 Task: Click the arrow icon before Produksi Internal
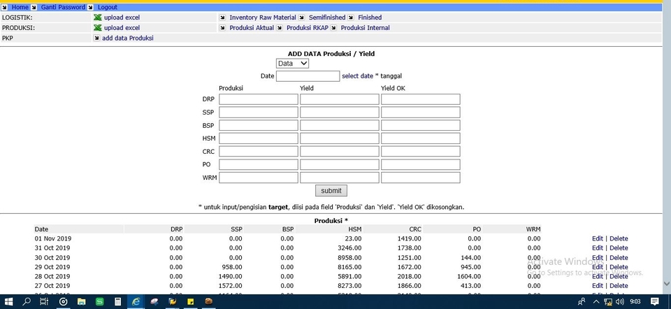[x=333, y=28]
